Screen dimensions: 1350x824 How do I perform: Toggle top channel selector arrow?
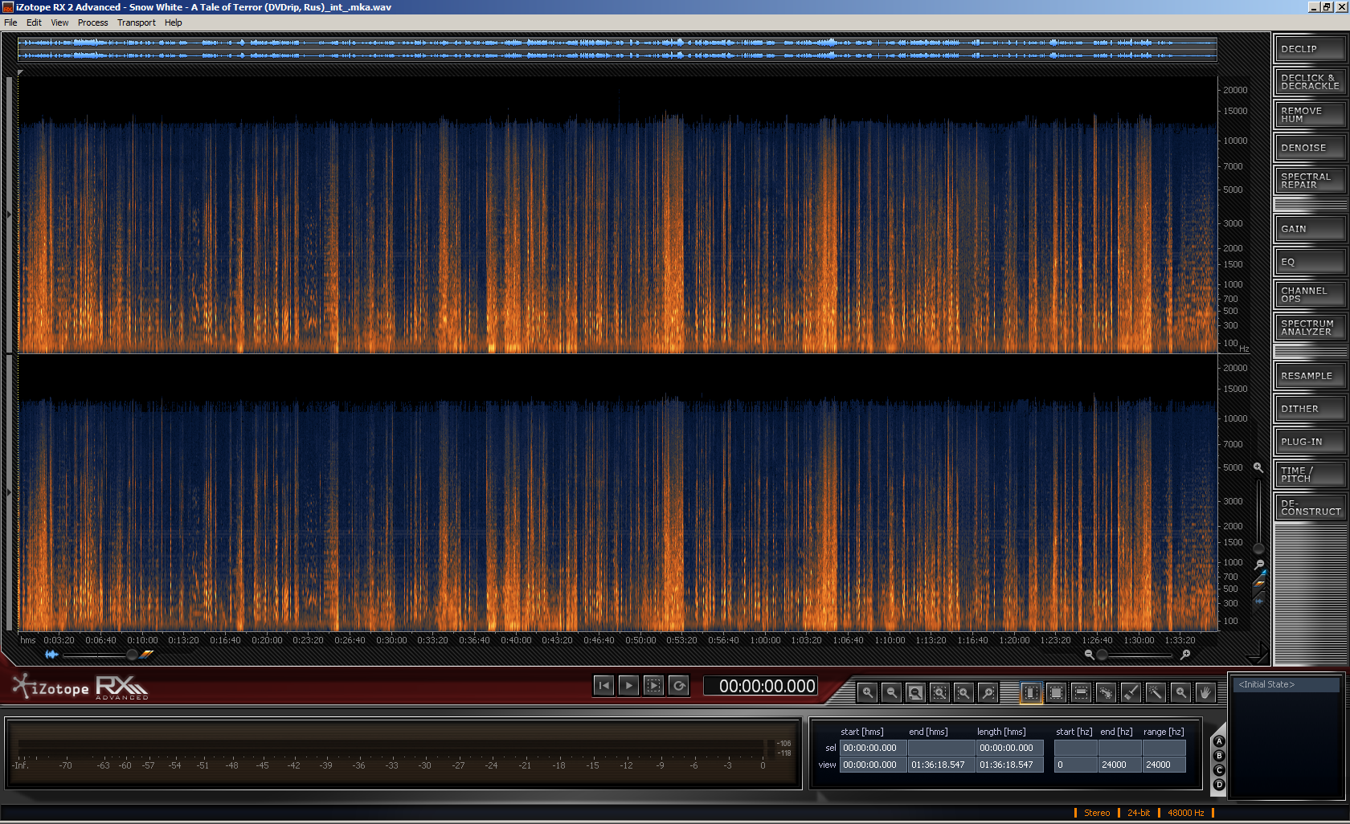pyautogui.click(x=10, y=214)
